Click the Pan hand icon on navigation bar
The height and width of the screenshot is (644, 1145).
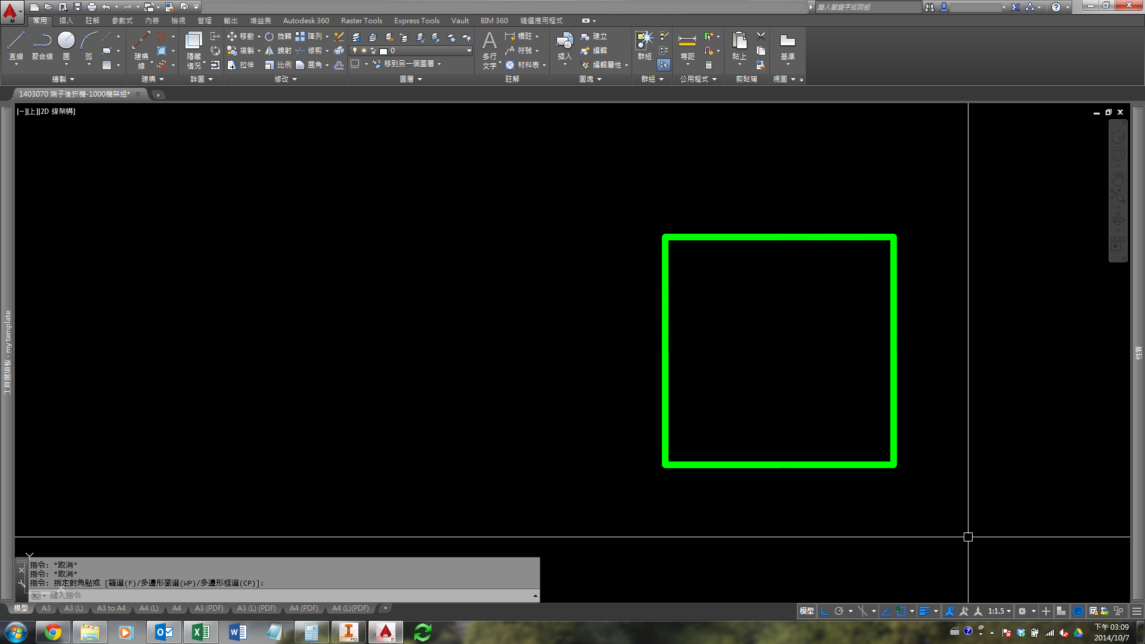pos(1118,178)
